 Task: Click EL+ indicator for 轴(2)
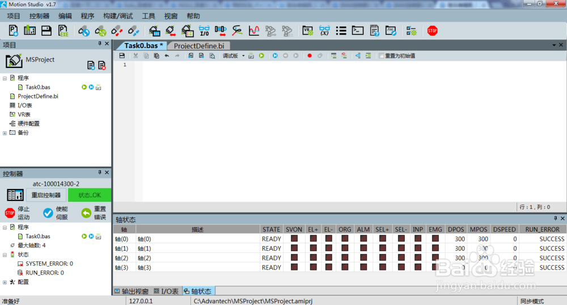(x=313, y=257)
